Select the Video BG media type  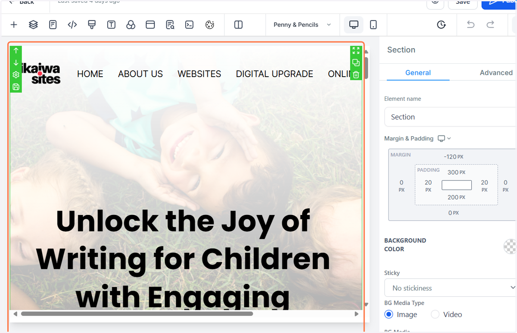[x=435, y=314]
